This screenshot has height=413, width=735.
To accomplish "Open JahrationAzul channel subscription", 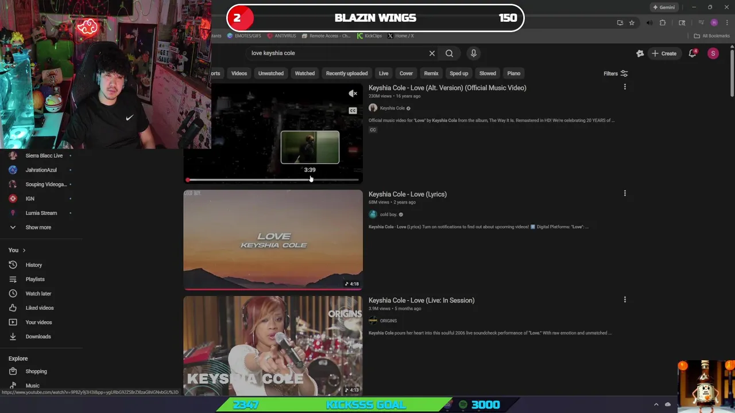I will pos(41,170).
